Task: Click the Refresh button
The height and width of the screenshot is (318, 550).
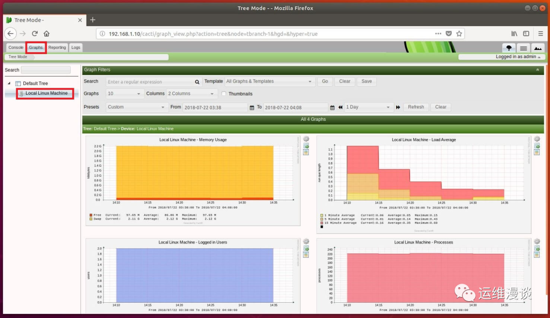Action: [416, 107]
